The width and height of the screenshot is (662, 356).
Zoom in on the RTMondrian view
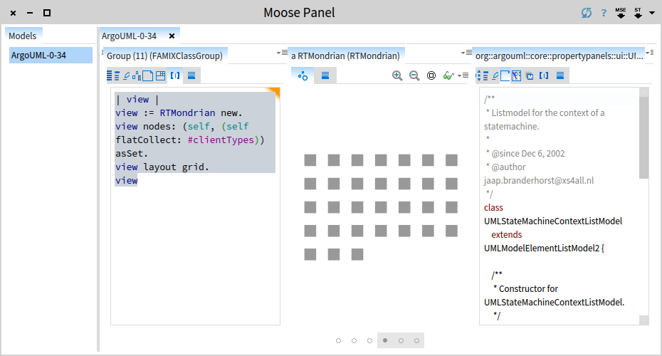(397, 75)
